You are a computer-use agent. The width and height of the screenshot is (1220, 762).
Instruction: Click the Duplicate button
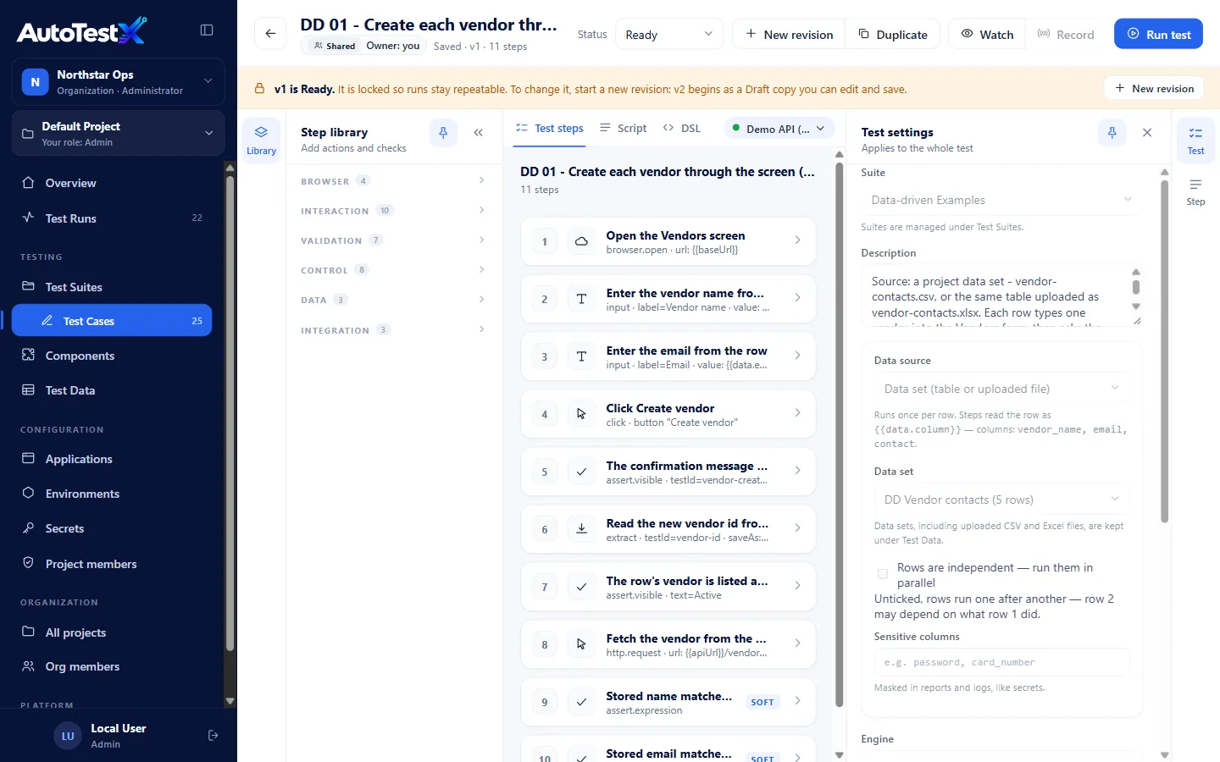pos(893,34)
